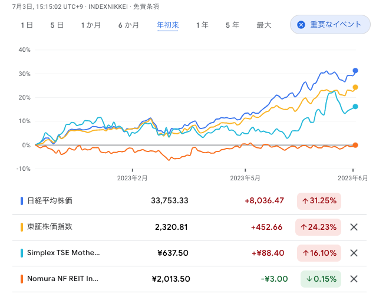Click the orange Nomura REIT color marker
Image resolution: width=376 pixels, height=297 pixels.
pyautogui.click(x=22, y=279)
